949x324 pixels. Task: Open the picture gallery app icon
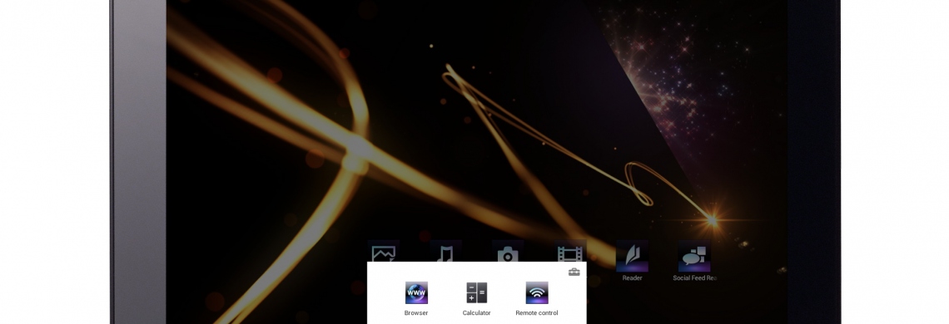384,252
